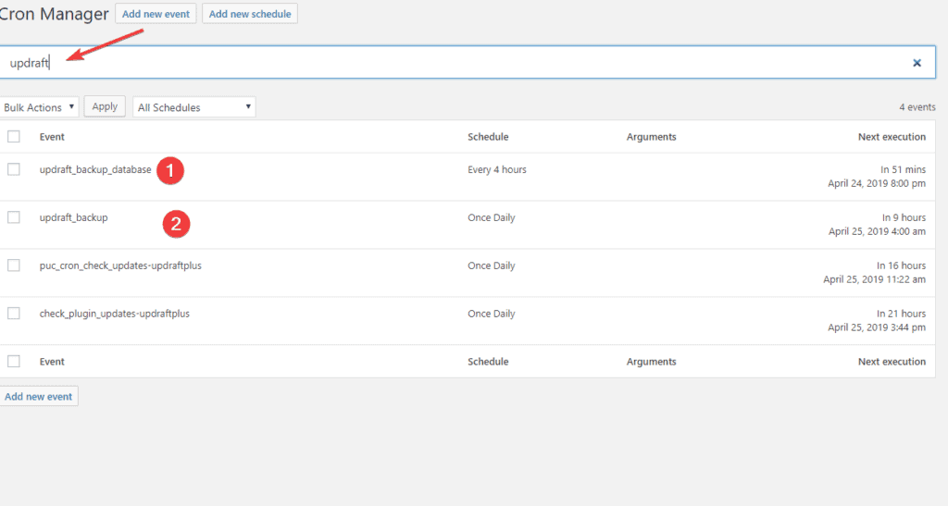Check the updraft_backup_database row checkbox
Viewport: 948px width, 506px height.
point(14,169)
